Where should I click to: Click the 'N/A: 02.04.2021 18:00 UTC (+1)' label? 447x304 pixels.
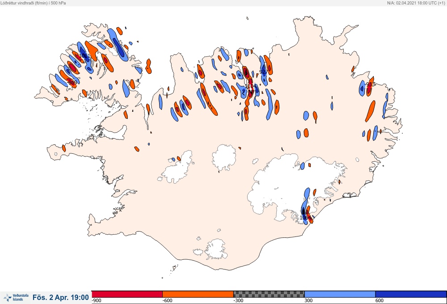[416, 3]
